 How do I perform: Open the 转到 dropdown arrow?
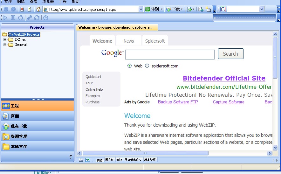(162, 9)
